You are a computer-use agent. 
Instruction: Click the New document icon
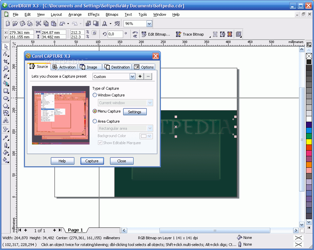(8, 24)
